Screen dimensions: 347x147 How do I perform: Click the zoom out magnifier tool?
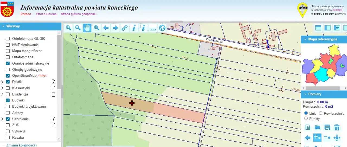(x=78, y=28)
